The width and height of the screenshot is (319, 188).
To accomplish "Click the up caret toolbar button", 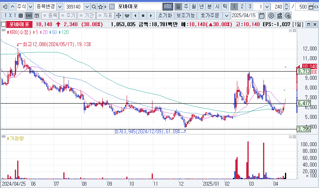I will click(x=12, y=7).
